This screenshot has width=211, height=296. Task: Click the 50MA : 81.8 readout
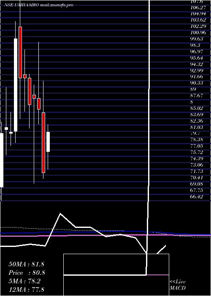(x=26, y=264)
